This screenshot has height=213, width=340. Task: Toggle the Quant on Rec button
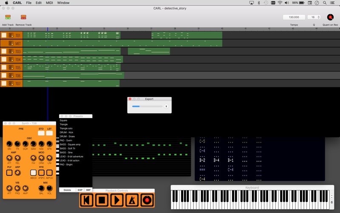(330, 17)
